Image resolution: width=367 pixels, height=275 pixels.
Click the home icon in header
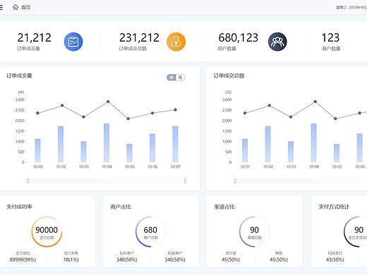click(x=16, y=7)
